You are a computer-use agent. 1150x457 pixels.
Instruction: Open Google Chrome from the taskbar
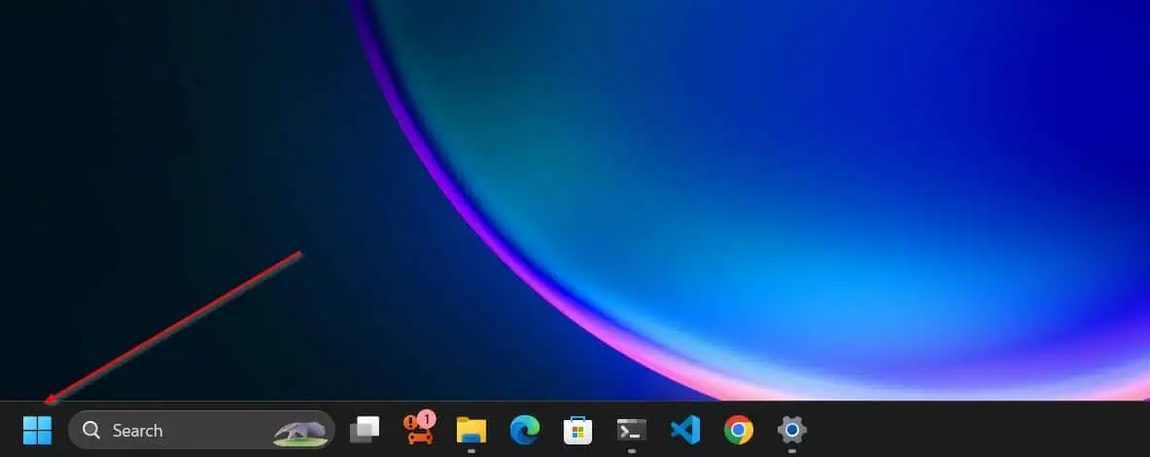coord(739,430)
